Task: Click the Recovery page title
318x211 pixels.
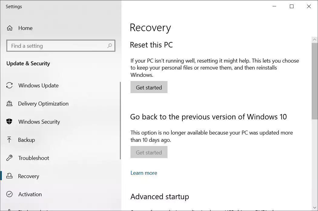Action: (x=150, y=28)
